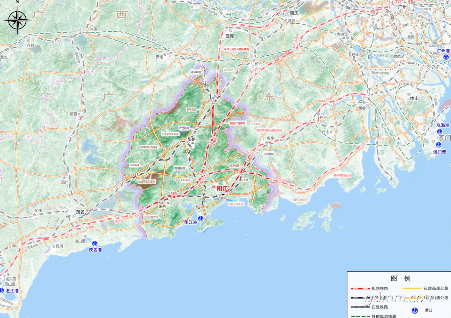Image resolution: width=451 pixels, height=318 pixels.
Task: Click the 茂名 city label
Action: [x=80, y=212]
